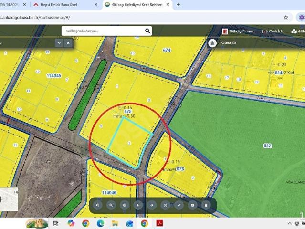Click the browser address bar URL
The width and height of the screenshot is (305, 229).
tap(35, 18)
